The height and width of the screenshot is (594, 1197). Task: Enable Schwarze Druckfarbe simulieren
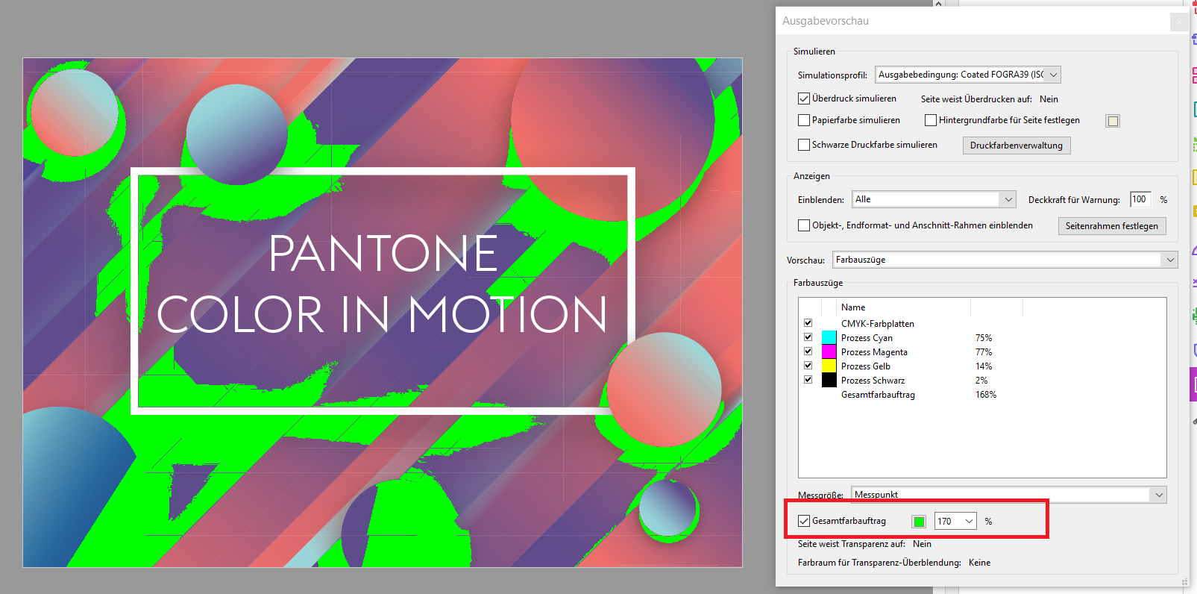[804, 145]
